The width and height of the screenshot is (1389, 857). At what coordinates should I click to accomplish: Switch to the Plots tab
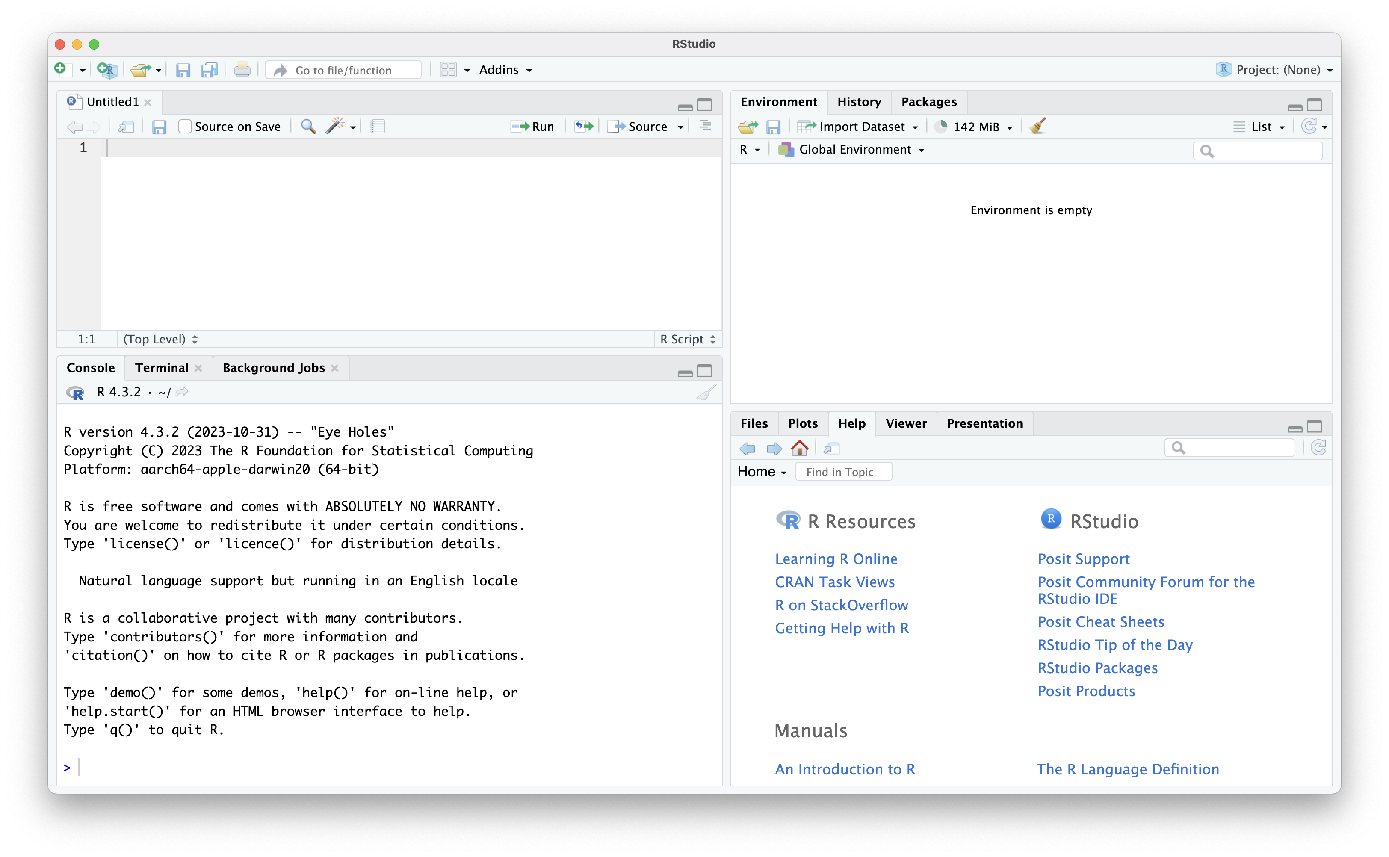[x=802, y=423]
